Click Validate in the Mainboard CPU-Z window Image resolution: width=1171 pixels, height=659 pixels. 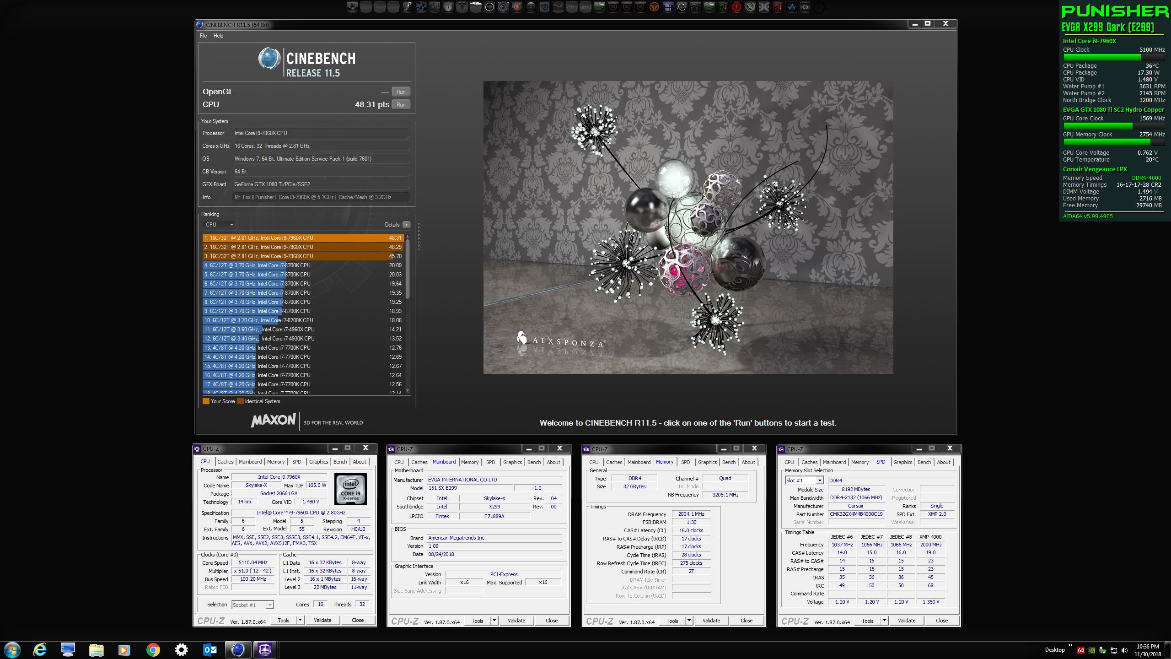(x=516, y=621)
